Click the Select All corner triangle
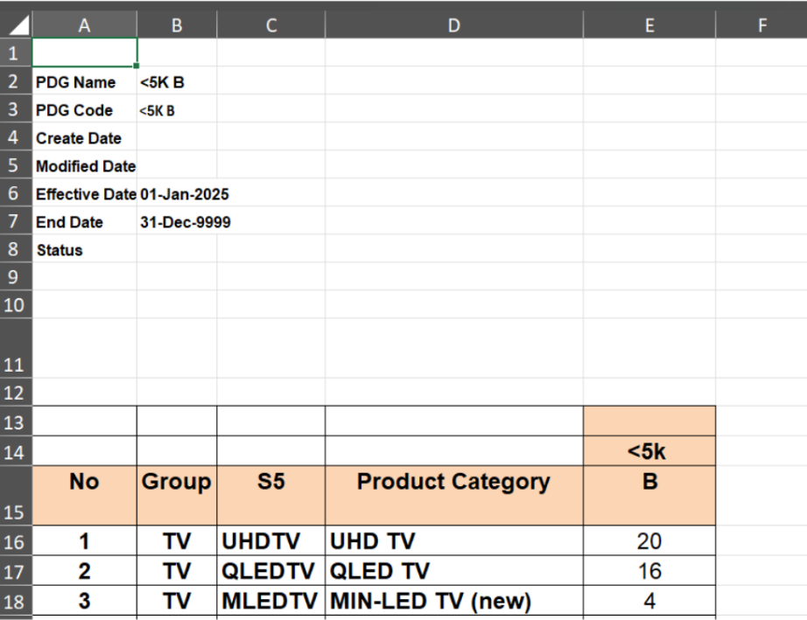 coord(16,25)
